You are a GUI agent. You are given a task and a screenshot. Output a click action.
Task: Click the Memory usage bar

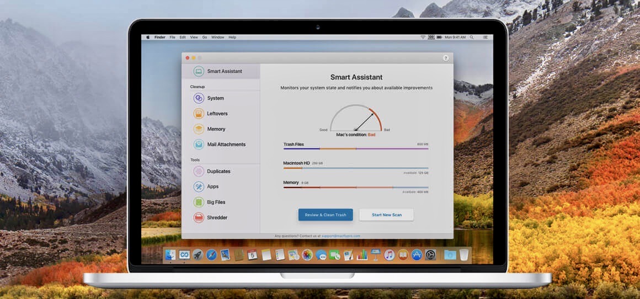[x=356, y=188]
